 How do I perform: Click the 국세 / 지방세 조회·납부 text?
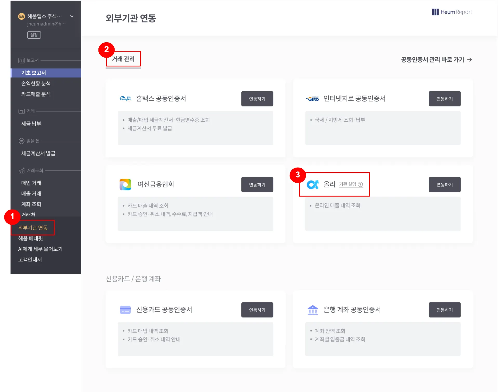(x=340, y=120)
